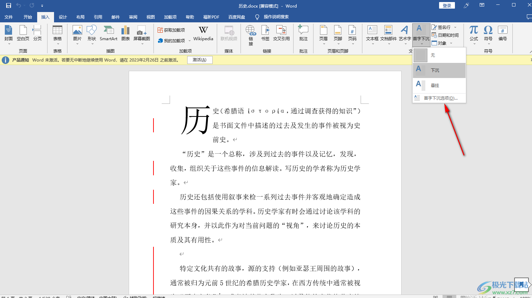
Task: Add a bookmark (书签)
Action: point(265,34)
